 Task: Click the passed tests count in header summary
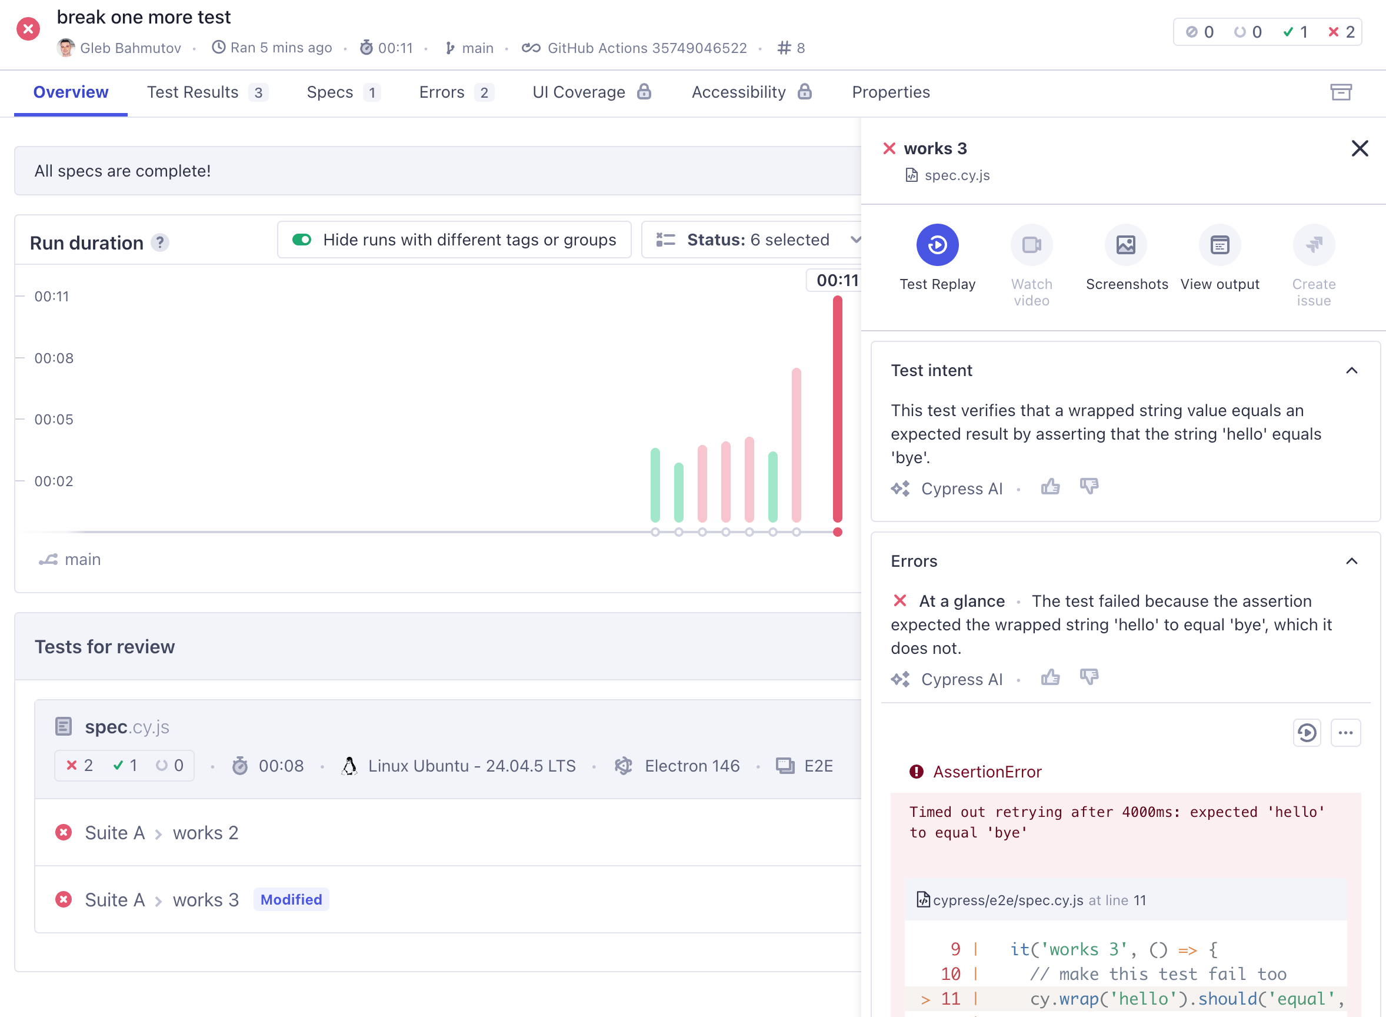[1295, 32]
